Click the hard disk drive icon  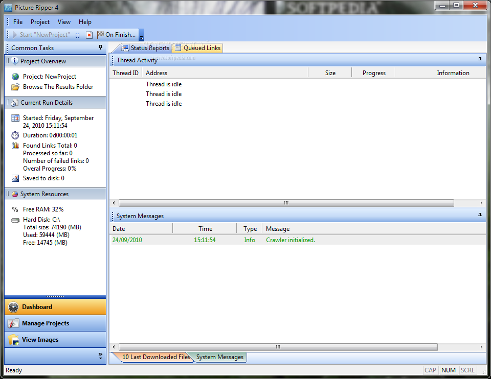[15, 220]
